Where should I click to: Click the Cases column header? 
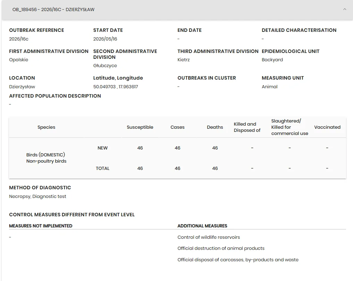click(x=177, y=127)
